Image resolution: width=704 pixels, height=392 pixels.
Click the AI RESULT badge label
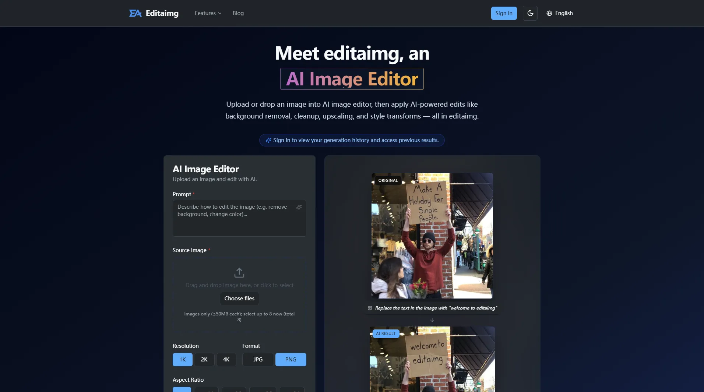(386, 333)
